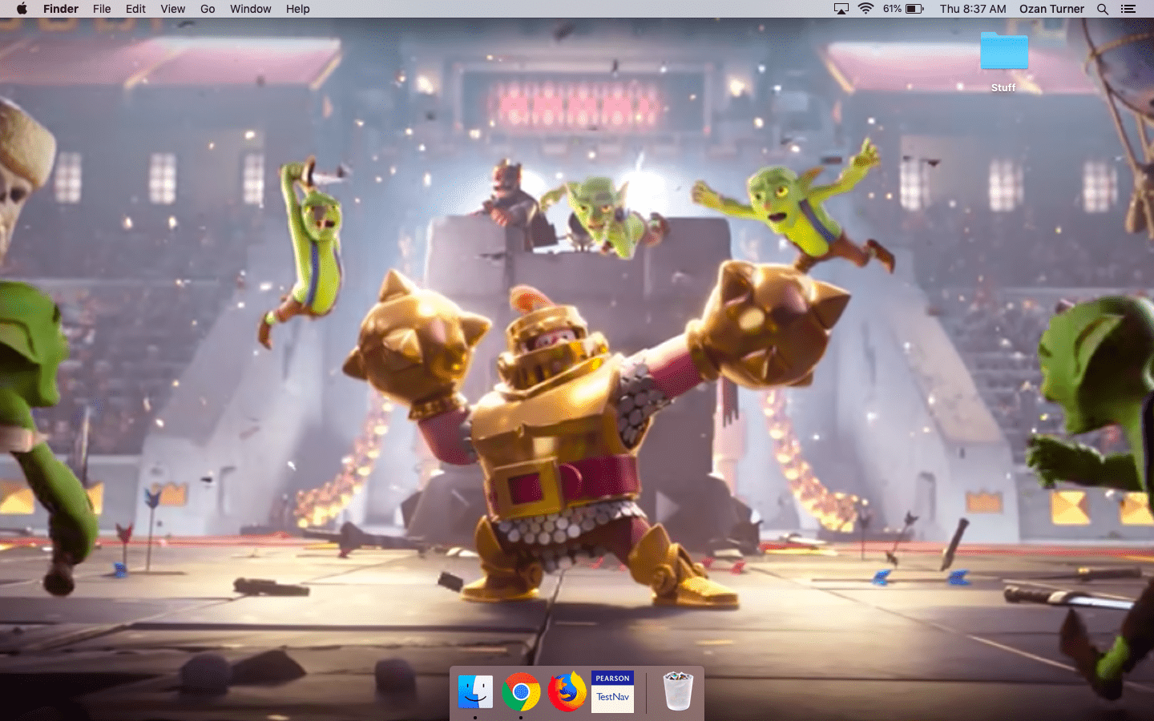
Task: Open Finder from the Dock
Action: [475, 691]
